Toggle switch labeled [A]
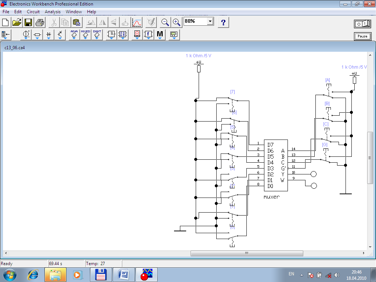The width and height of the screenshot is (376, 282). (328, 92)
